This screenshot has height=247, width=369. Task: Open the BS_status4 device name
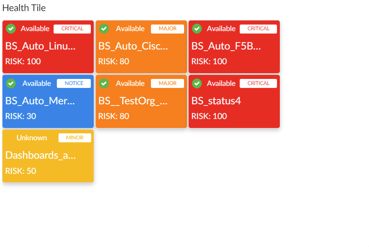216,101
